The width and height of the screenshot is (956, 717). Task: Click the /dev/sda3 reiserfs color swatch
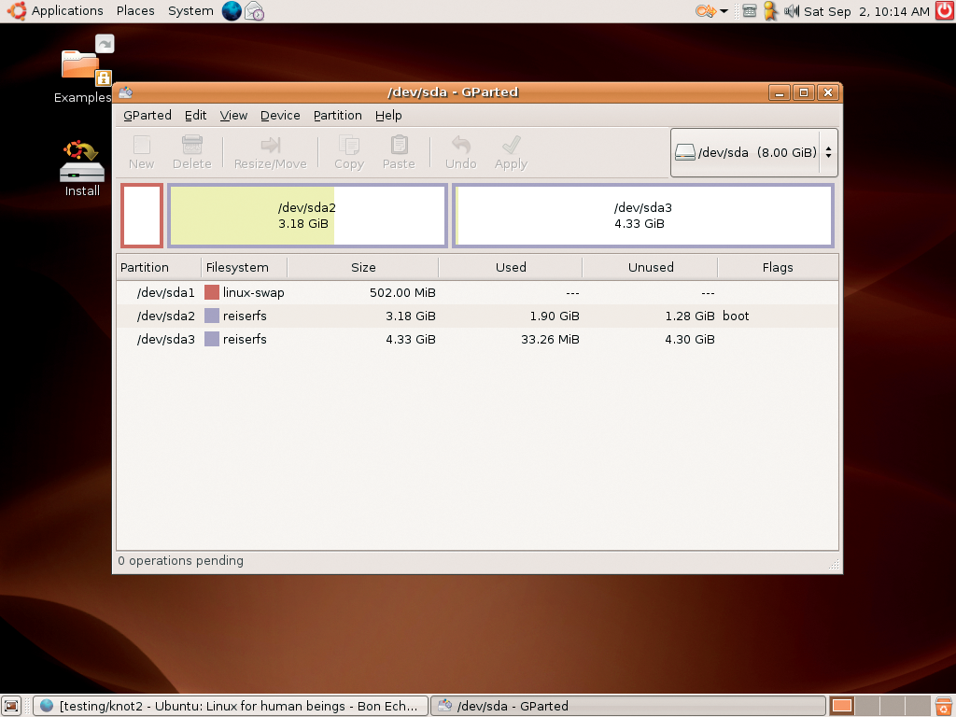coord(212,339)
